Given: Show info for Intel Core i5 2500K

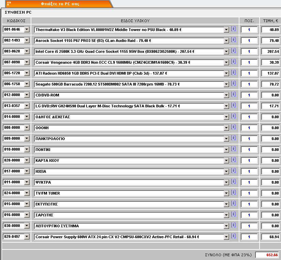Looking at the screenshot, I should 233,50.
